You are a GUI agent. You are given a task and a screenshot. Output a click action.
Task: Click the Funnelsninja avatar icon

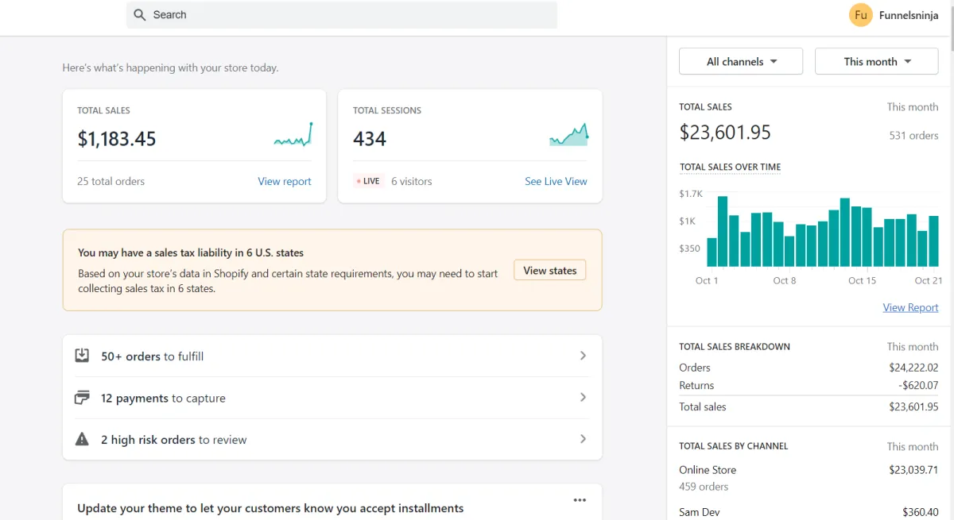pyautogui.click(x=860, y=15)
